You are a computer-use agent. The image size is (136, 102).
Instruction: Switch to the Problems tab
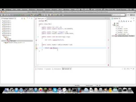(39, 69)
